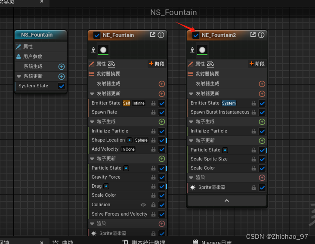Uncheck the Scale Sprite Size module
This screenshot has height=244, width=315.
click(x=262, y=159)
